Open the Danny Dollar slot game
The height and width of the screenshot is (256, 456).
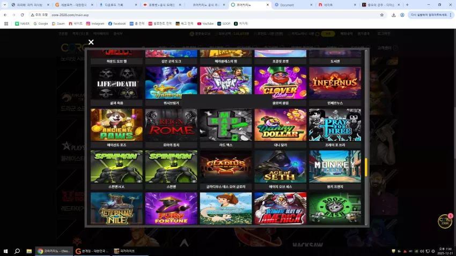tap(281, 125)
